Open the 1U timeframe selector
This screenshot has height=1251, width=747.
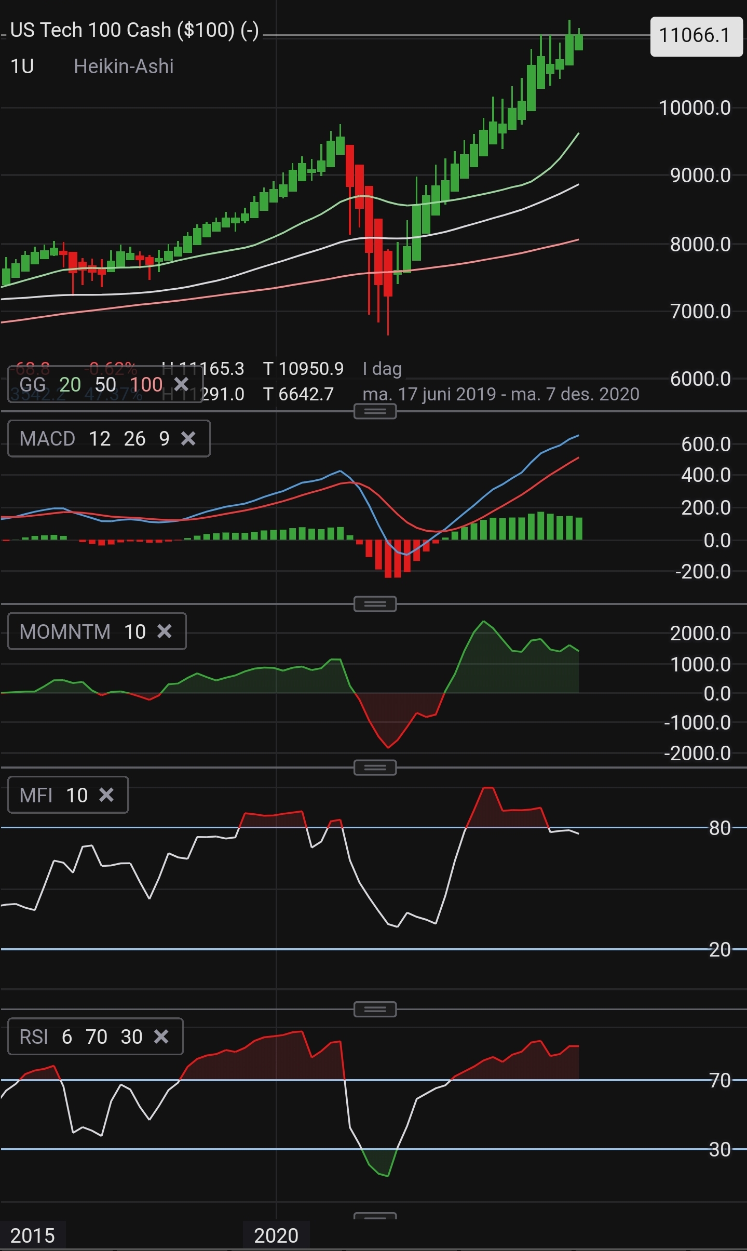pos(22,66)
